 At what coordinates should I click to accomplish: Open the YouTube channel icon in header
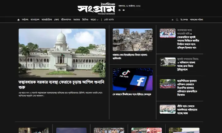coord(124,10)
